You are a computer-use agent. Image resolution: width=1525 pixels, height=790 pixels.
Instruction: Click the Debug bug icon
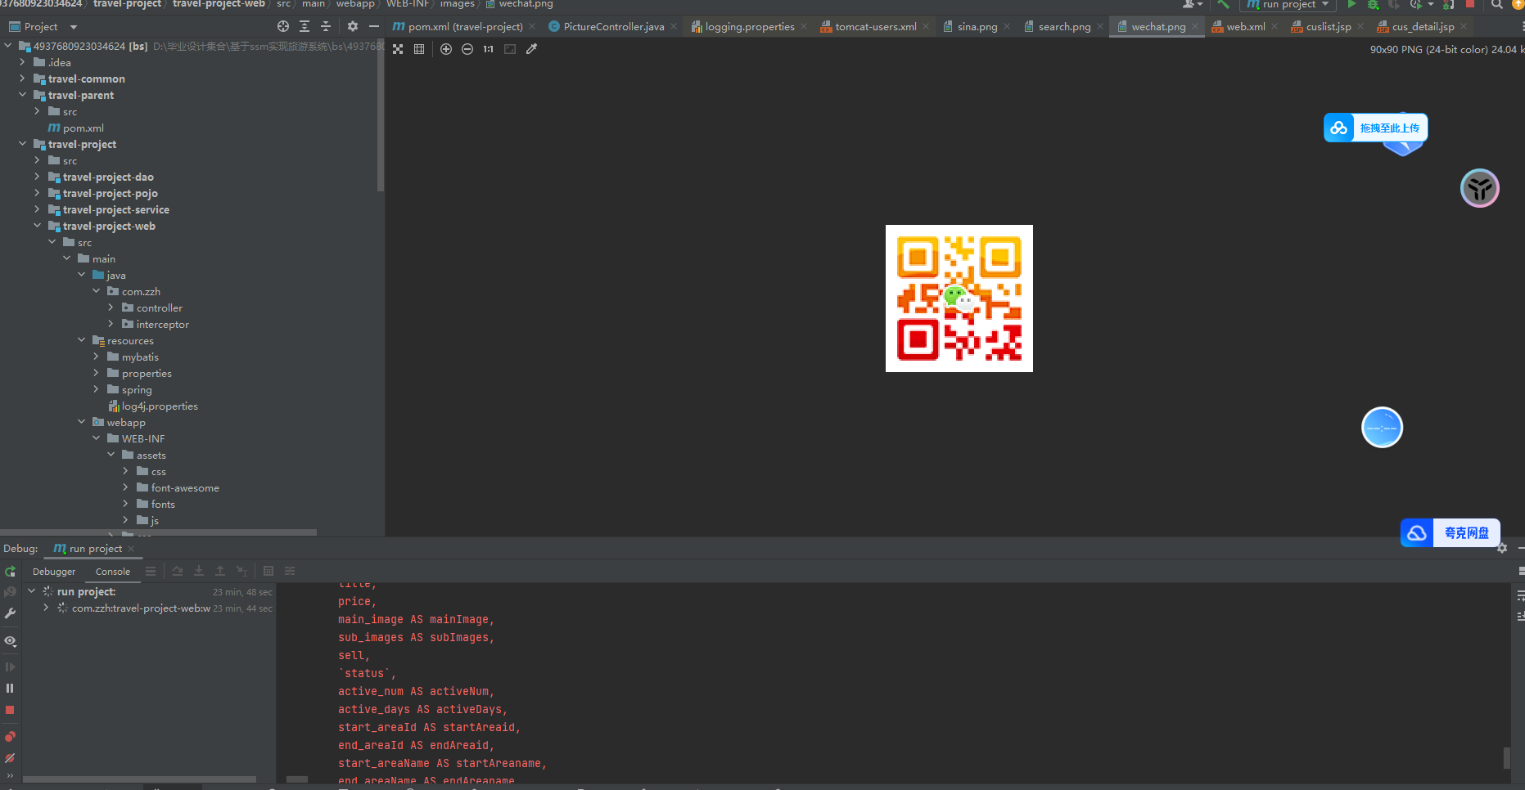point(1374,4)
